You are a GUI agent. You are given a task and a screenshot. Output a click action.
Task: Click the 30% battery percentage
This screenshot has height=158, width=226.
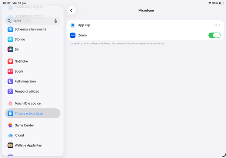click(215, 3)
